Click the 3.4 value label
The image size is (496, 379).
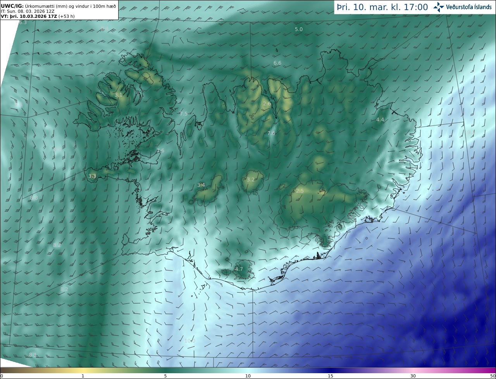tap(201, 185)
